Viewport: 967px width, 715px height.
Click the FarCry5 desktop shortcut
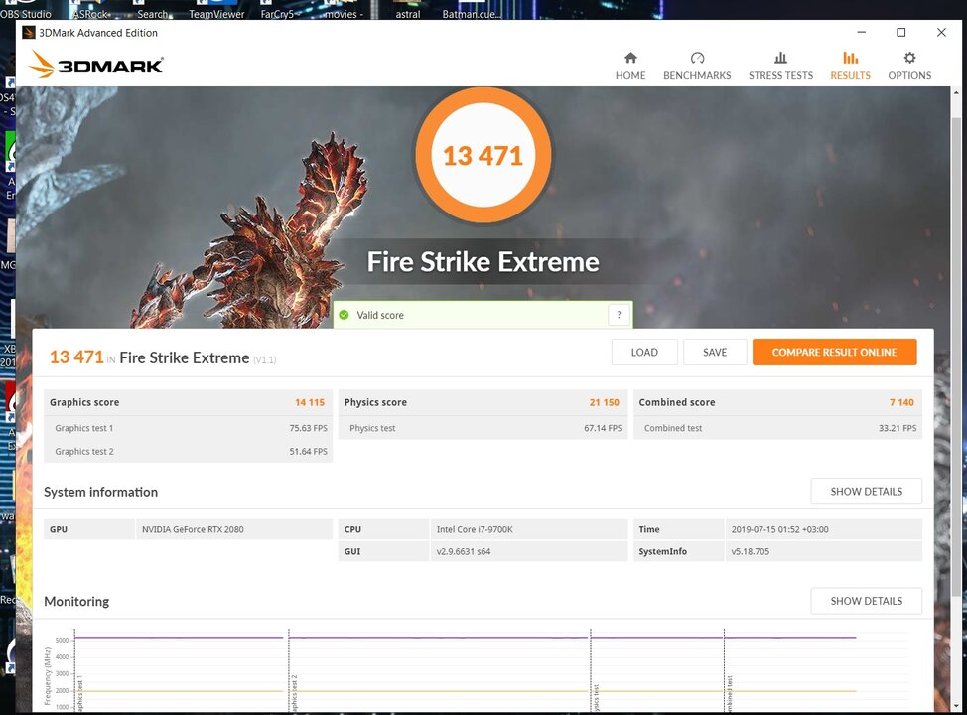[277, 11]
